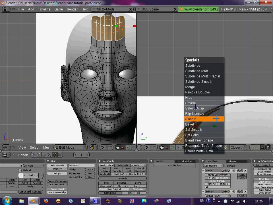Open the Mesh menu in viewport header
The width and height of the screenshot is (273, 205).
47,147
